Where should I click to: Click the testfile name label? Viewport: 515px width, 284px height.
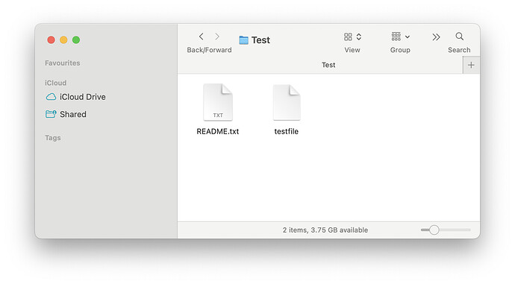(287, 131)
